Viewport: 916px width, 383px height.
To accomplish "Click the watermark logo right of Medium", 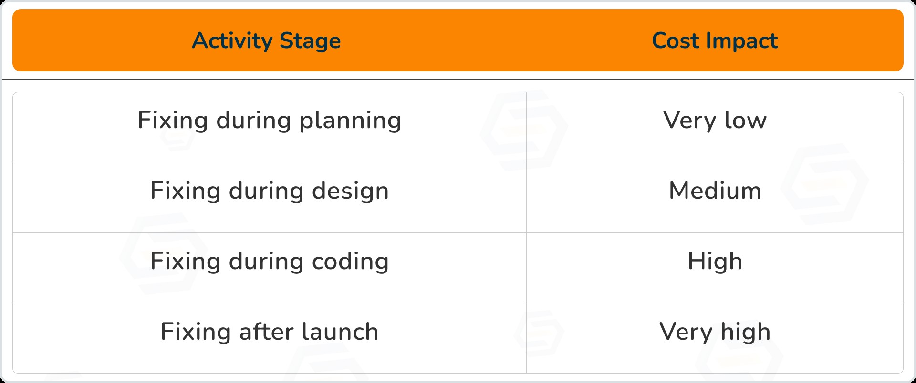I will 824,183.
